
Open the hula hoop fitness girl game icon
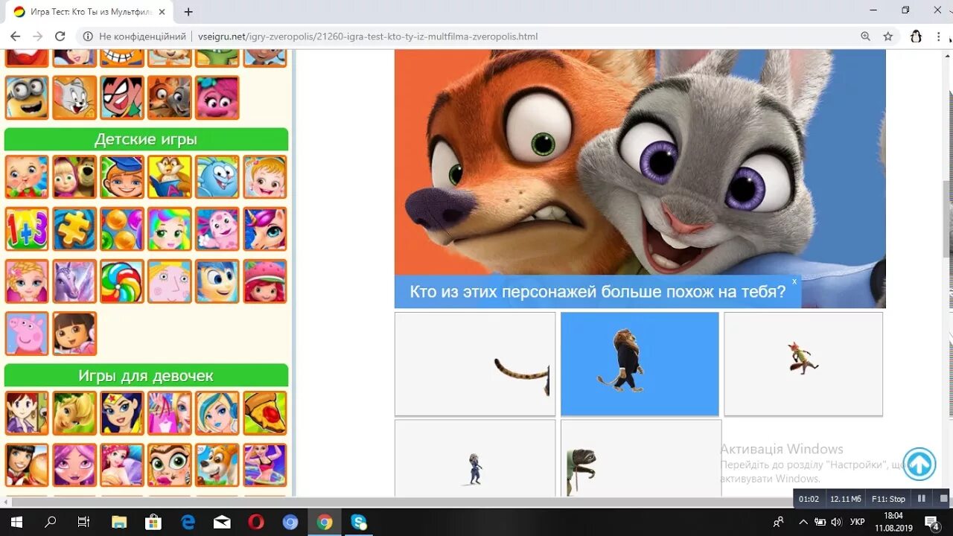pos(265,465)
